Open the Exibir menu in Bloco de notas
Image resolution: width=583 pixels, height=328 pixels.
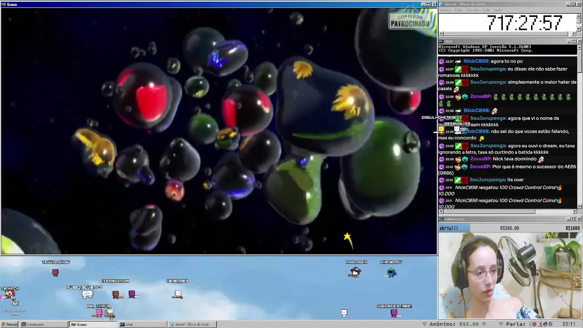(x=486, y=10)
